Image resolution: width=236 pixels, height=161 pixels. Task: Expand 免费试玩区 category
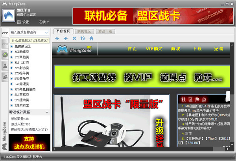[x=11, y=47]
